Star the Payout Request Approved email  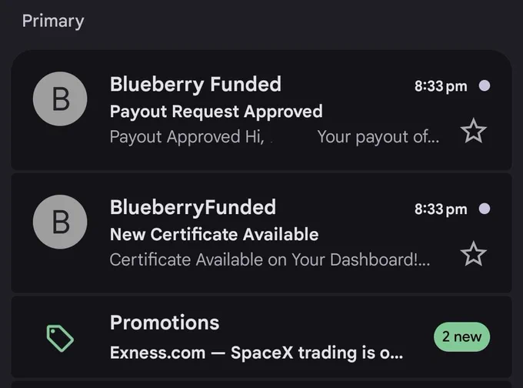(473, 131)
